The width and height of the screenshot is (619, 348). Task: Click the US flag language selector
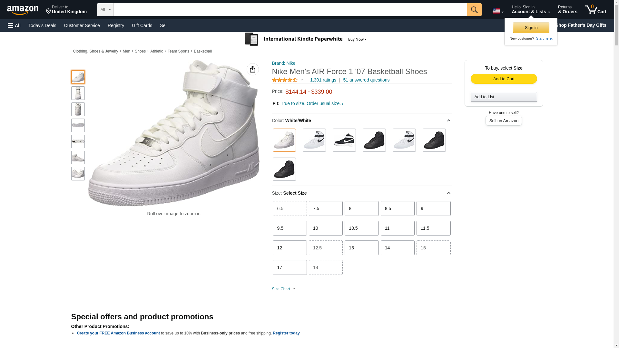tap(497, 11)
